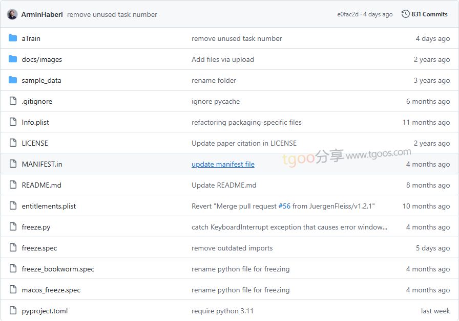The image size is (459, 321).
Task: Click the docs/images folder icon
Action: click(13, 59)
